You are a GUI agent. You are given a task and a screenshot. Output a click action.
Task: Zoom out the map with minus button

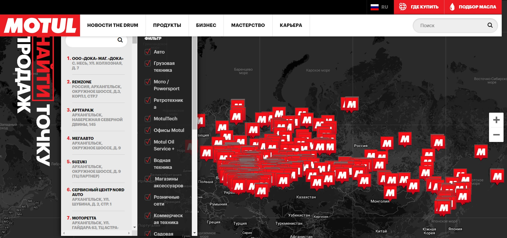496,135
